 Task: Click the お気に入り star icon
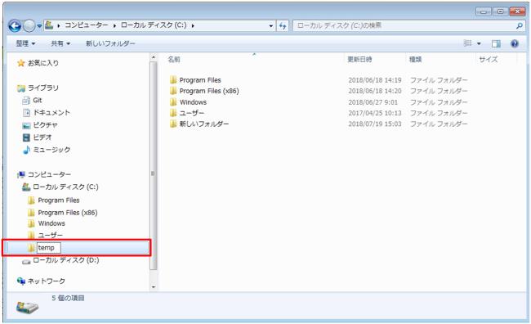(x=21, y=63)
